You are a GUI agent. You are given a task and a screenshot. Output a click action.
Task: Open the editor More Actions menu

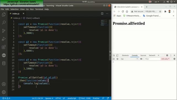pos(107,14)
